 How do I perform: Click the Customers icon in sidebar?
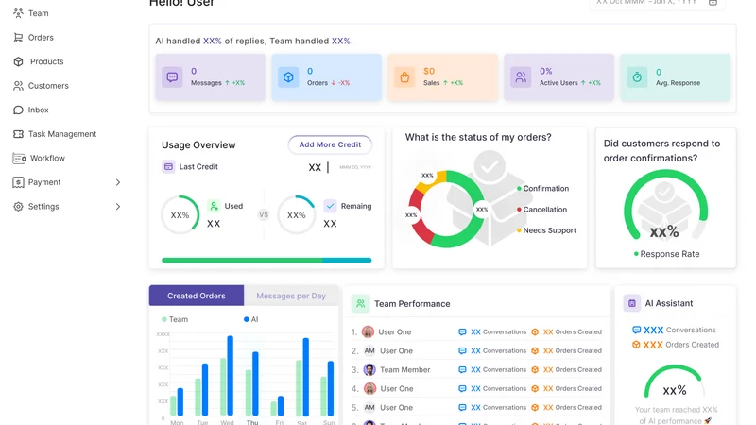coord(18,86)
